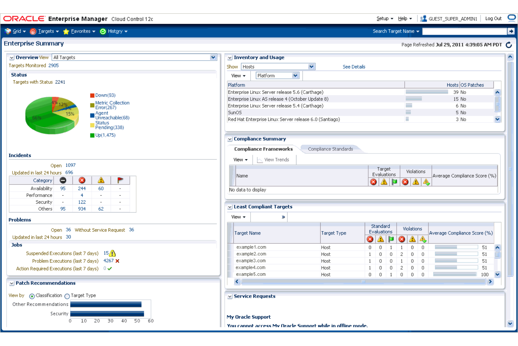This screenshot has height=346, width=518.
Task: Click the Targets bullseye icon
Action: (33, 31)
